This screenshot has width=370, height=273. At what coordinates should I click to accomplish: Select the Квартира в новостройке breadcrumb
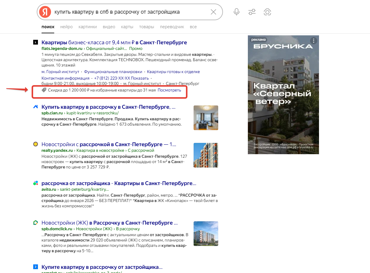[x=100, y=151]
